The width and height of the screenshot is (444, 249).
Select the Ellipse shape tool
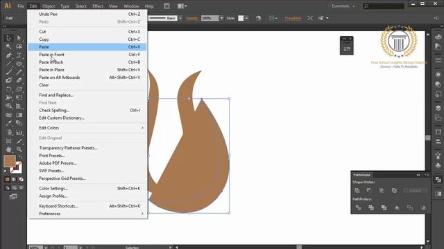pyautogui.click(x=19, y=64)
